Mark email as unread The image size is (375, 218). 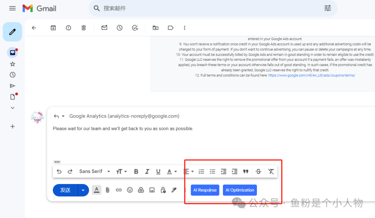[x=104, y=28]
